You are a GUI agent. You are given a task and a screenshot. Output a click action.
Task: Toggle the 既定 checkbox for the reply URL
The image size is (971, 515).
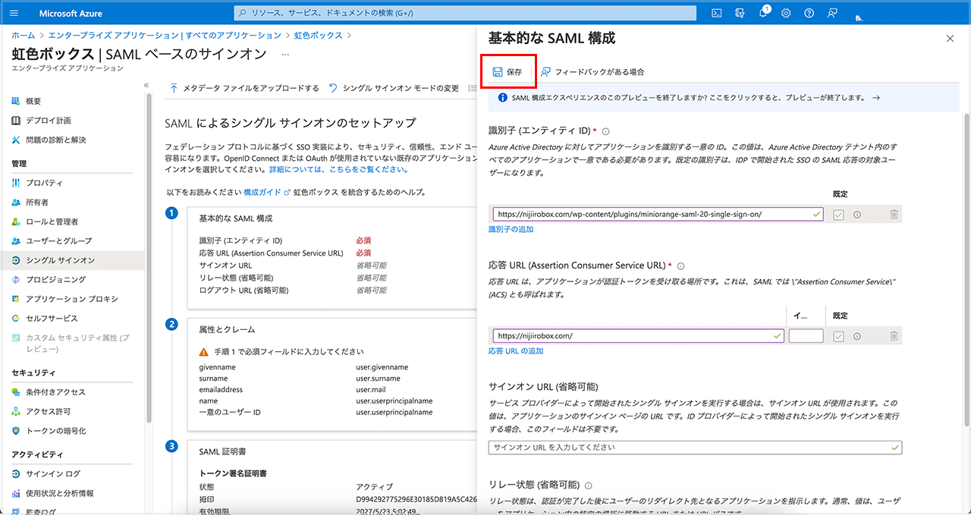pyautogui.click(x=838, y=336)
